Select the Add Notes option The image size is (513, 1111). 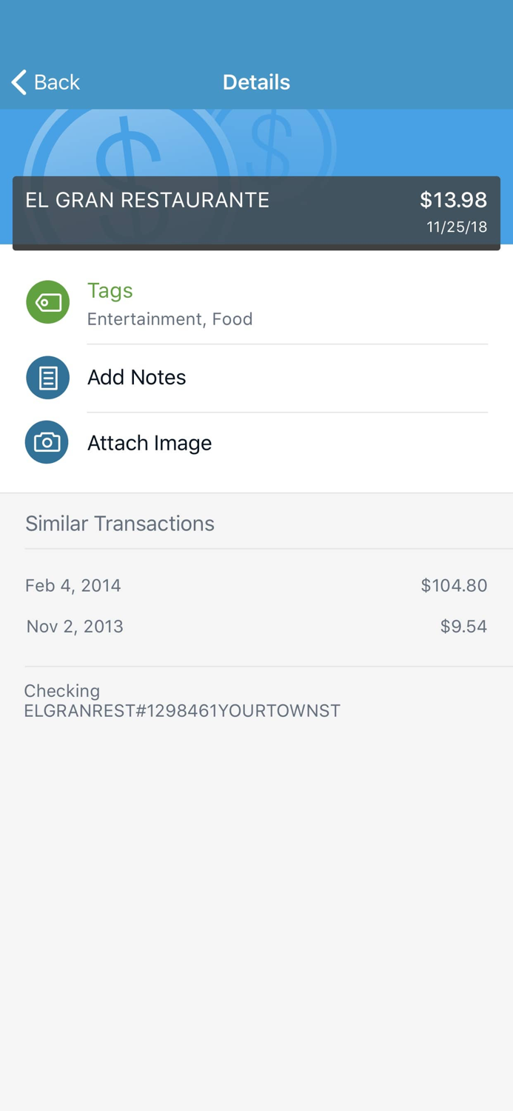137,378
